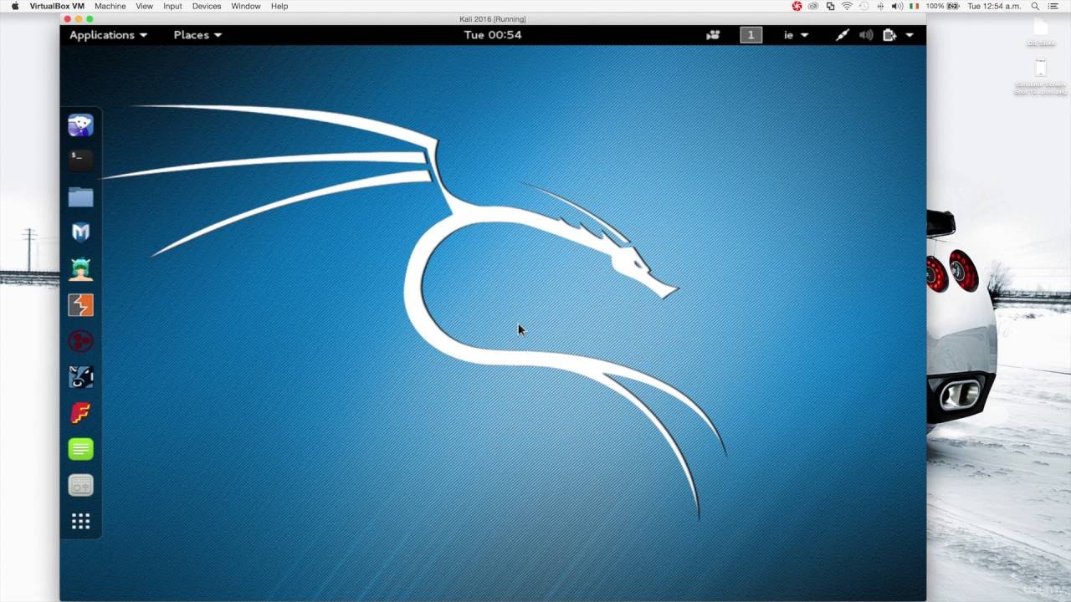This screenshot has height=602, width=1071.
Task: Open the Input menu
Action: click(172, 6)
